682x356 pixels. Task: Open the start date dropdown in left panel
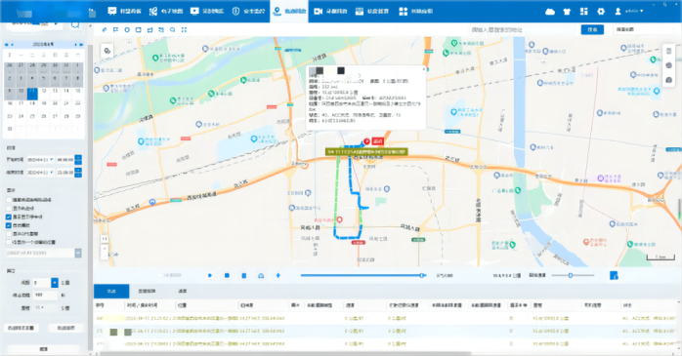point(52,160)
